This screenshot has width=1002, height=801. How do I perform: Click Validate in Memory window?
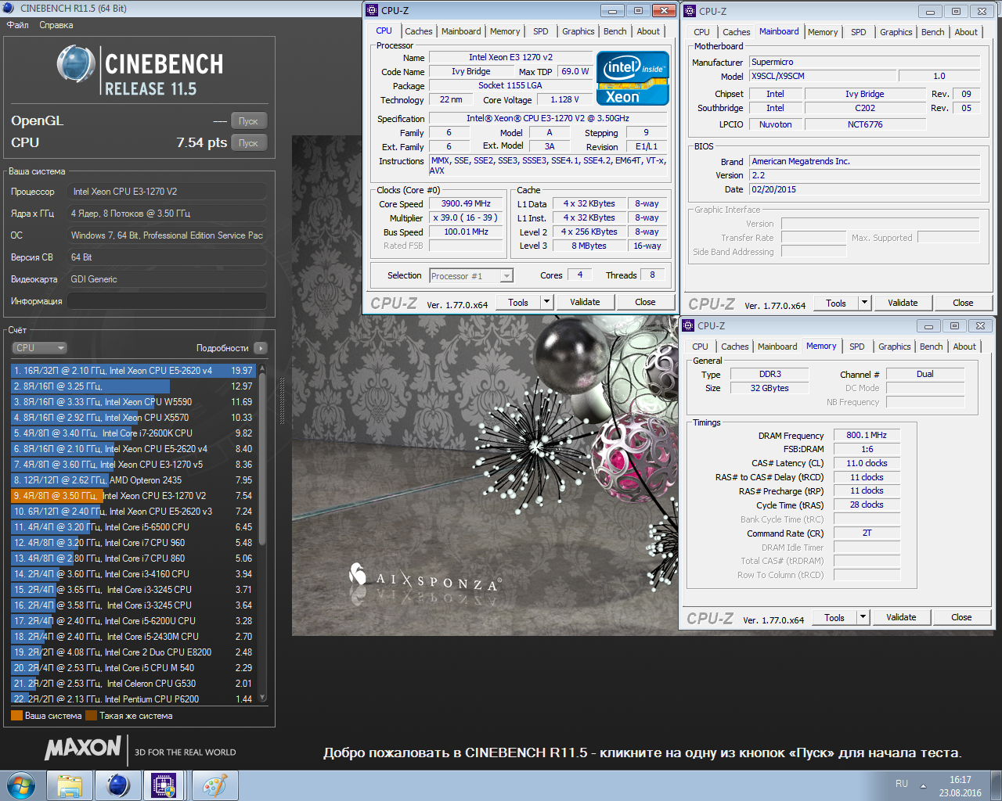901,617
